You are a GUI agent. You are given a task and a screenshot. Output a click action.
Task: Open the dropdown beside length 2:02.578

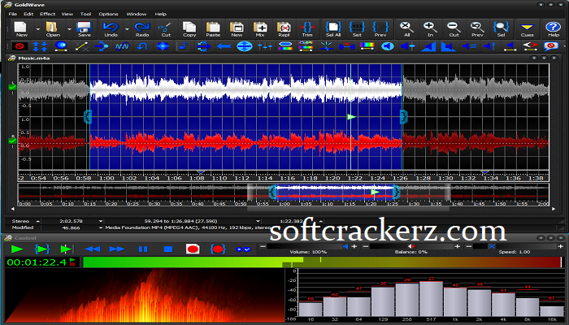coord(101,221)
